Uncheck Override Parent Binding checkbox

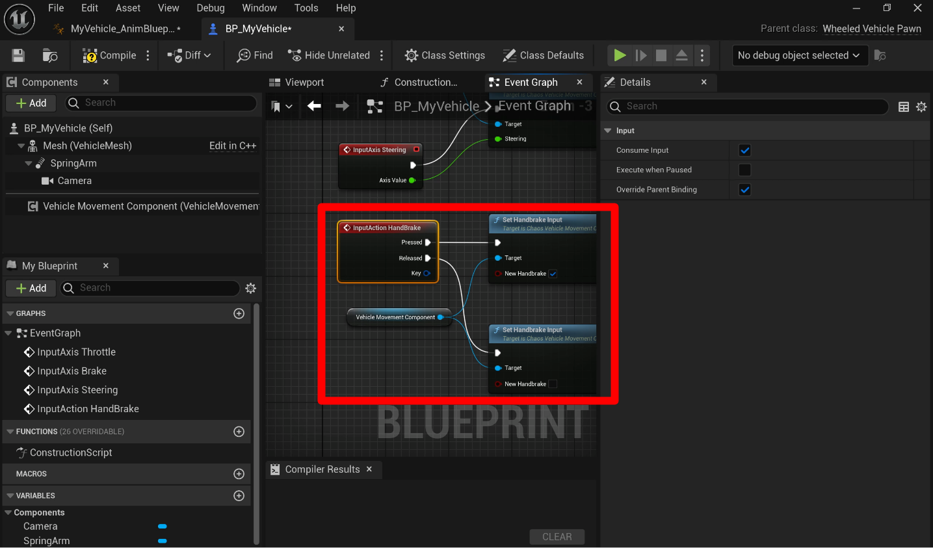pyautogui.click(x=745, y=190)
